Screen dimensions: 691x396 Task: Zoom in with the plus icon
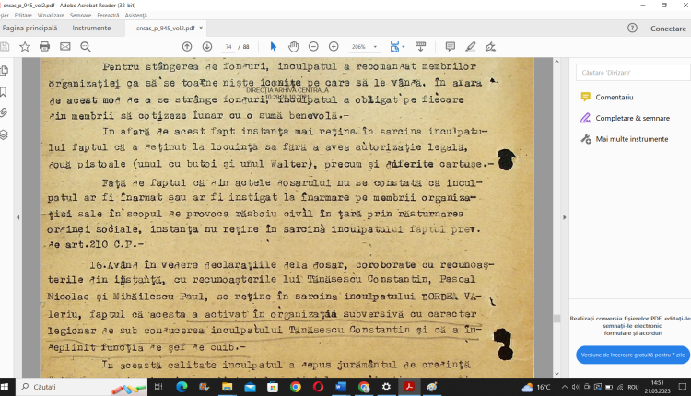pos(334,46)
